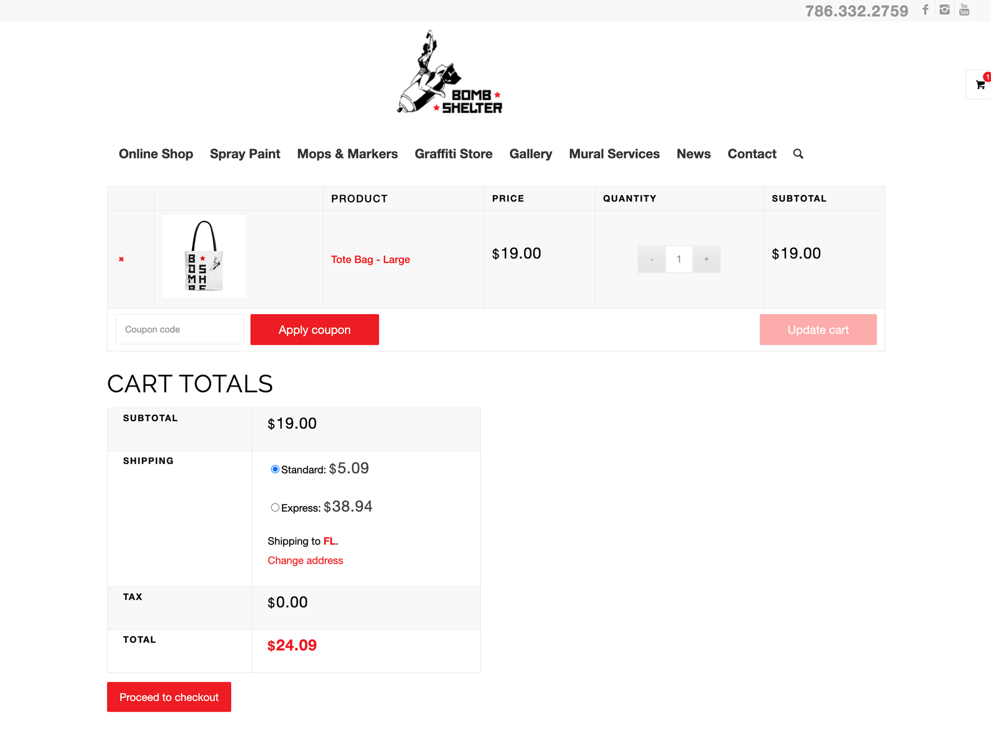The height and width of the screenshot is (737, 991).
Task: Go to Mural Services page
Action: (614, 154)
